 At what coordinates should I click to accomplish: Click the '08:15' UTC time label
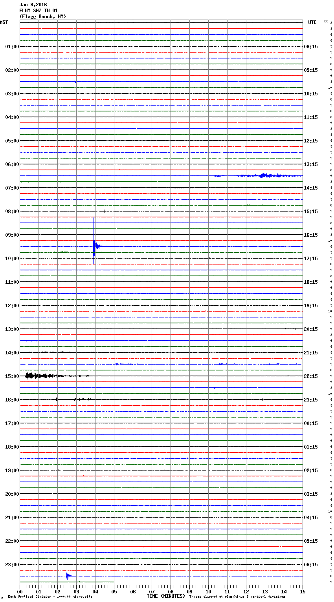(311, 47)
